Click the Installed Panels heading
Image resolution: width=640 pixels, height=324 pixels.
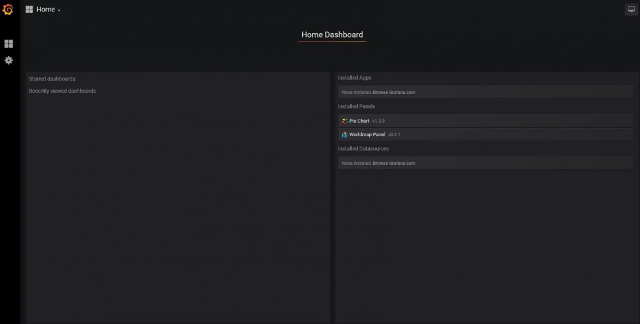[356, 106]
